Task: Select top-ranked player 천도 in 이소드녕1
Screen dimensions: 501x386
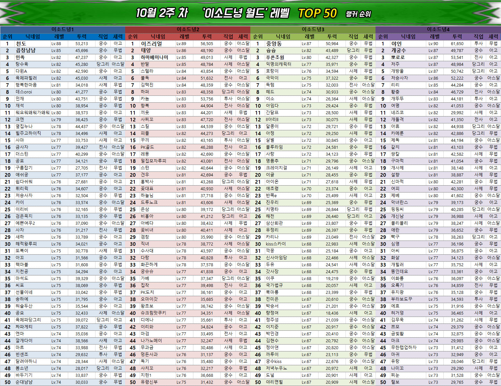Action: click(x=21, y=43)
